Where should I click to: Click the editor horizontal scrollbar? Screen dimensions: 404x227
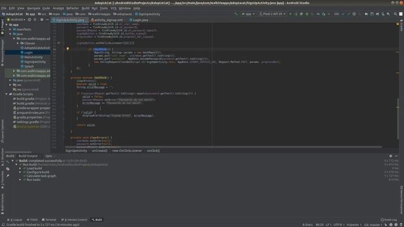point(223,147)
